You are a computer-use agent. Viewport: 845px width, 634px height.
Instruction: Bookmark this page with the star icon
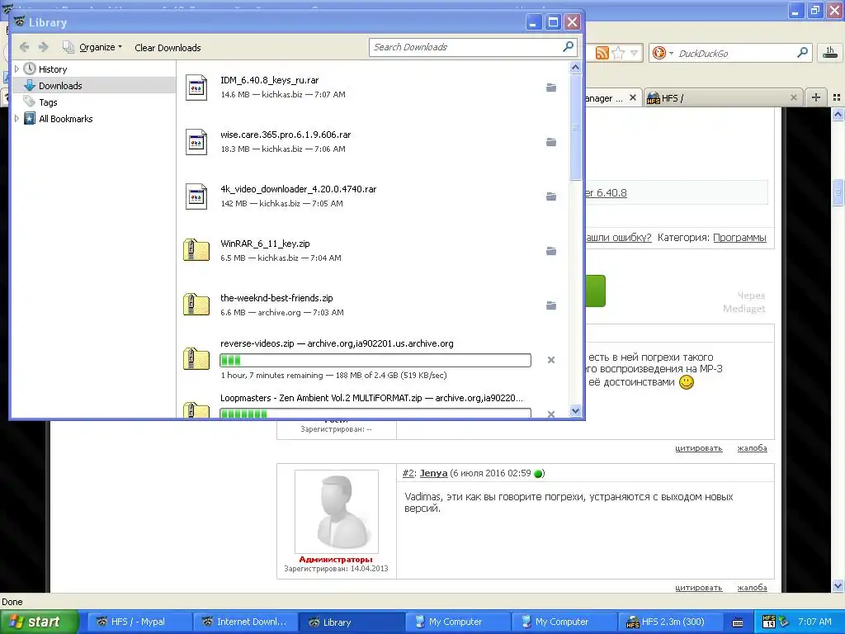(x=618, y=53)
